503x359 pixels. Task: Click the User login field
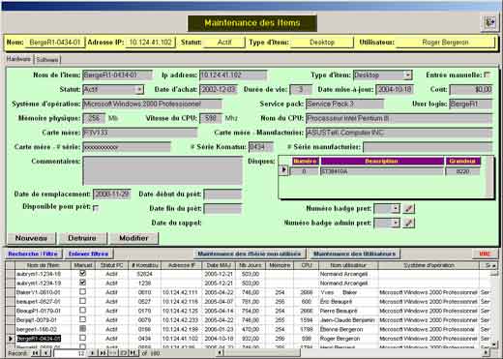(471, 104)
